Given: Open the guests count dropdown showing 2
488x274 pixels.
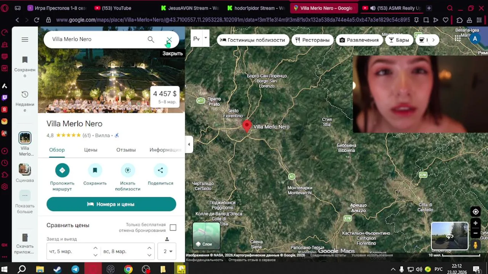Looking at the screenshot, I should [167, 252].
